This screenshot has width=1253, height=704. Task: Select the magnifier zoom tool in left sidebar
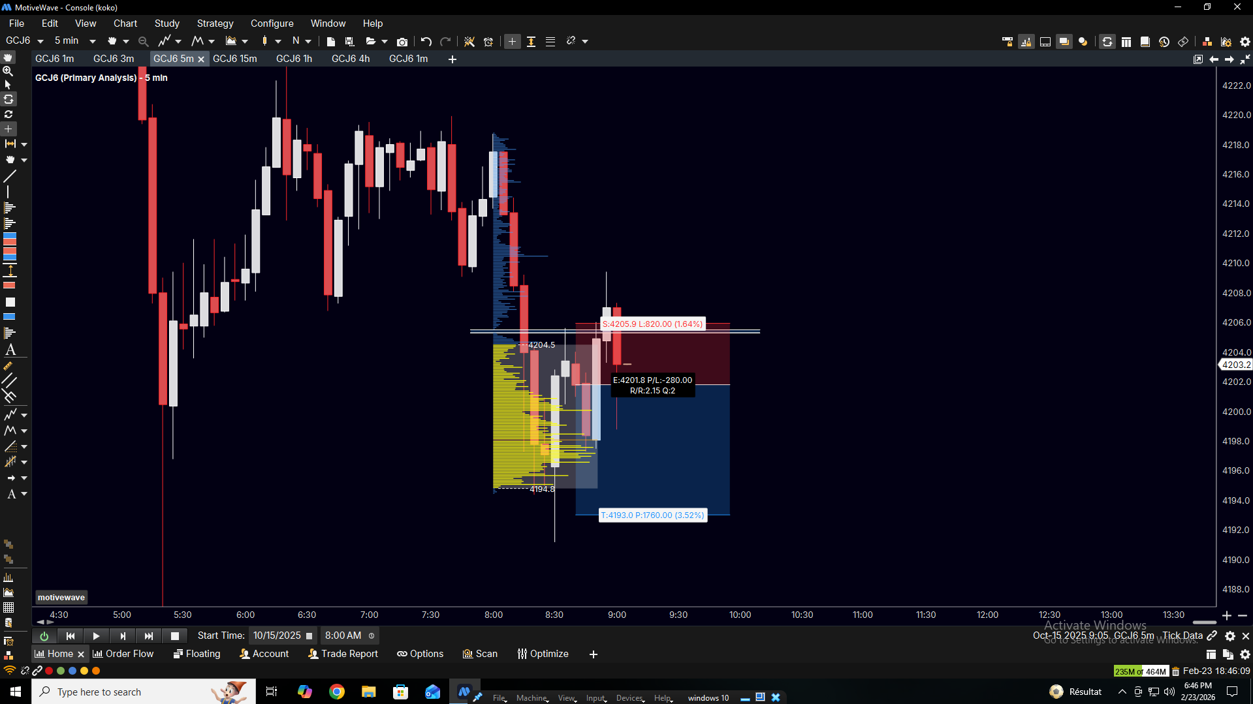coord(8,70)
